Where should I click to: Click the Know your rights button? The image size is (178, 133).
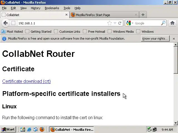[155, 39]
